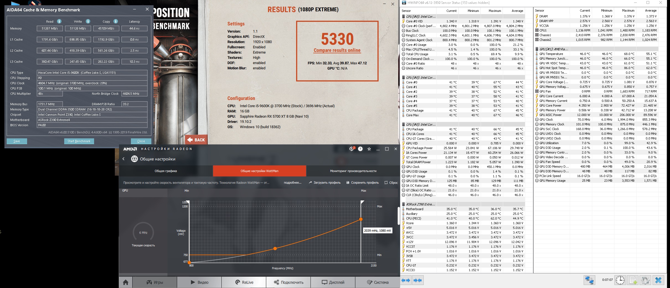Open the Radeon home icon tab
The width and height of the screenshot is (670, 288).
[126, 282]
